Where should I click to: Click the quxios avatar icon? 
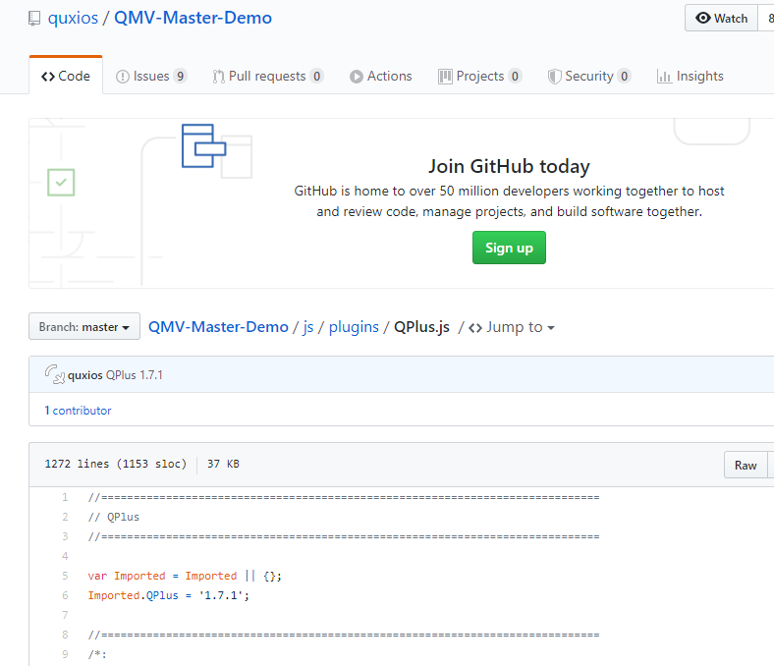click(55, 374)
